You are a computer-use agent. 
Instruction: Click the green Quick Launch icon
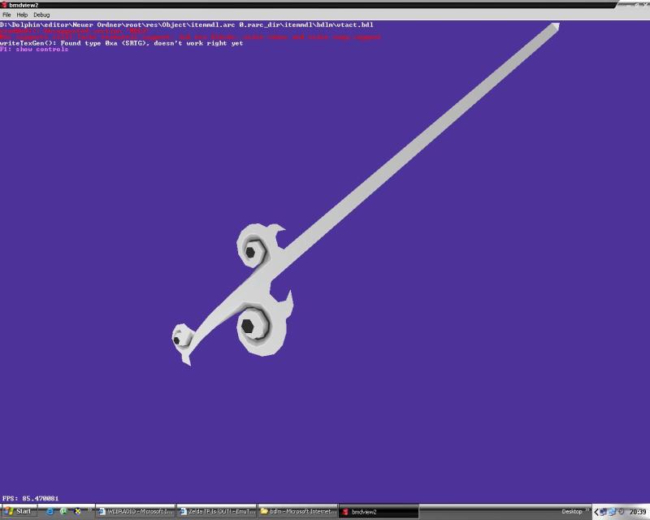click(x=63, y=511)
